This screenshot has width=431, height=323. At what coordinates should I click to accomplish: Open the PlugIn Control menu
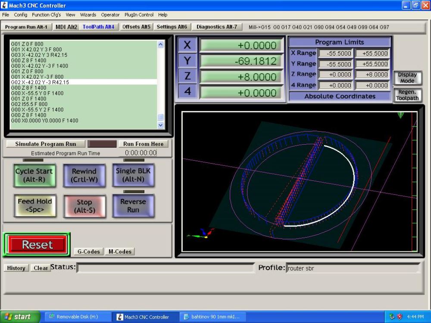point(139,15)
